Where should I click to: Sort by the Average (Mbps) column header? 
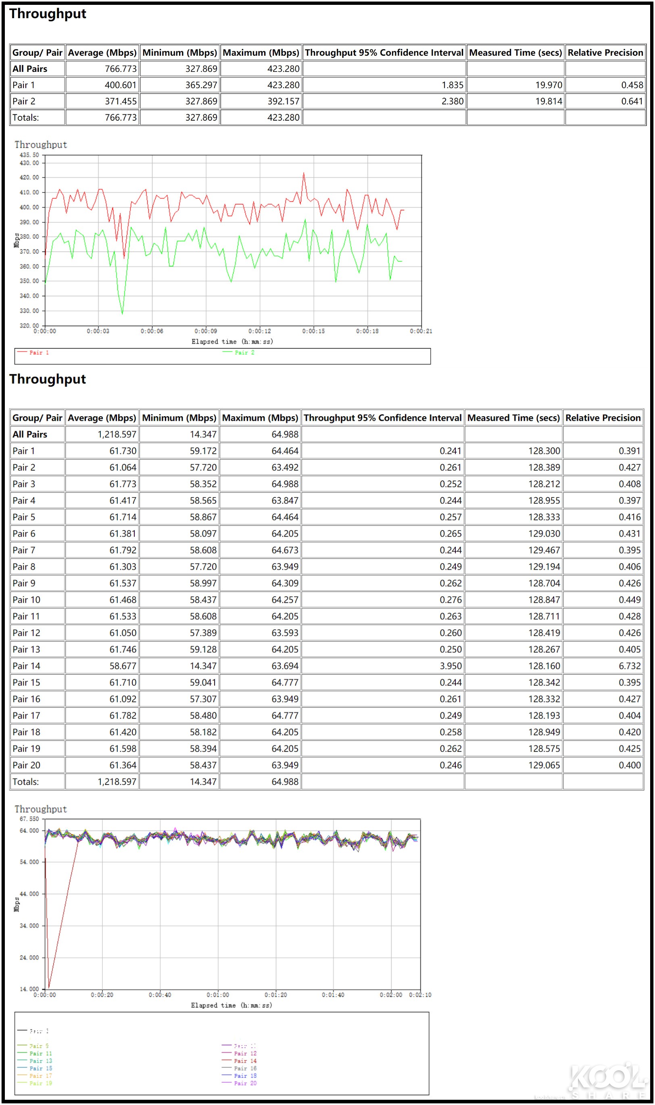pos(102,417)
